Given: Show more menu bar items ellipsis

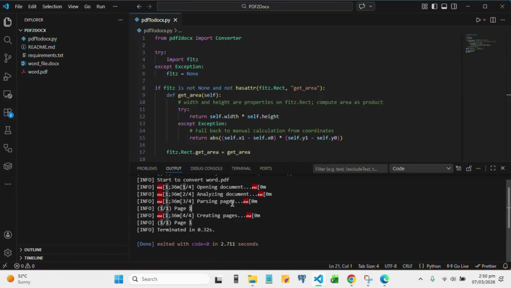Looking at the screenshot, I should click(x=115, y=7).
